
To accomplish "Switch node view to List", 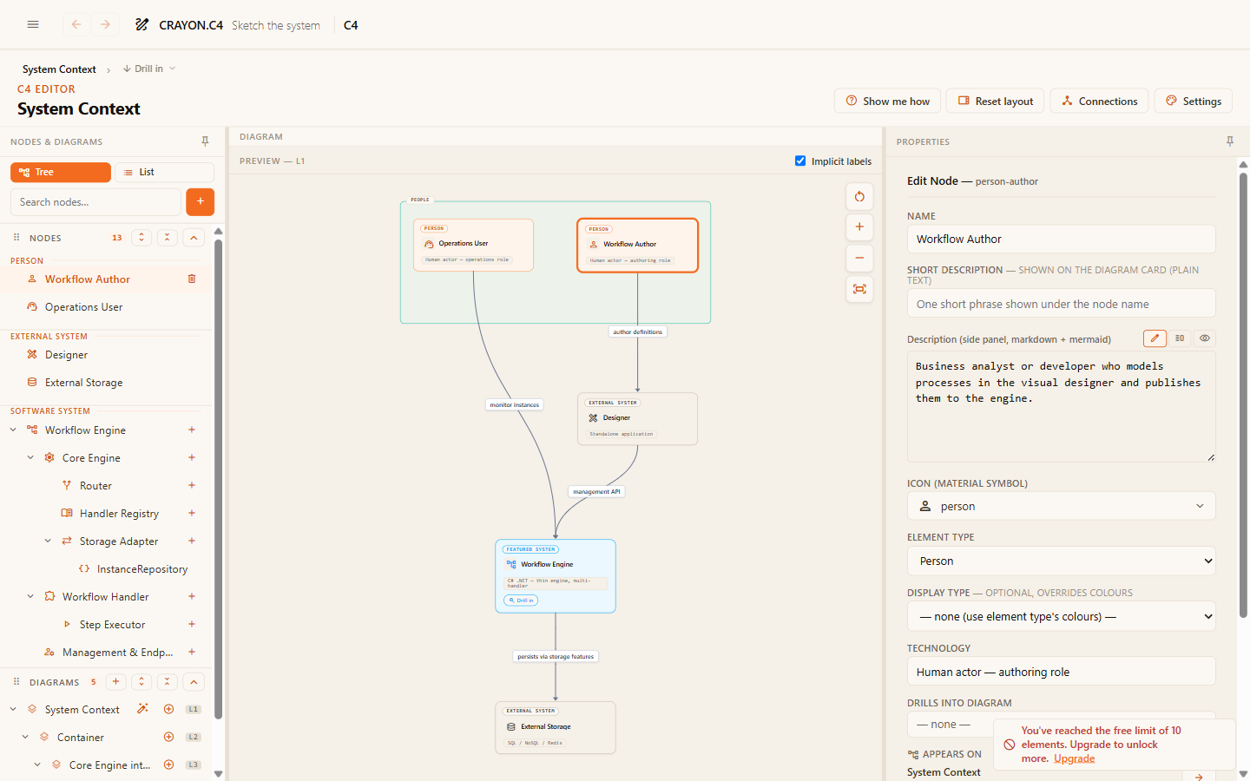I will click(x=164, y=172).
